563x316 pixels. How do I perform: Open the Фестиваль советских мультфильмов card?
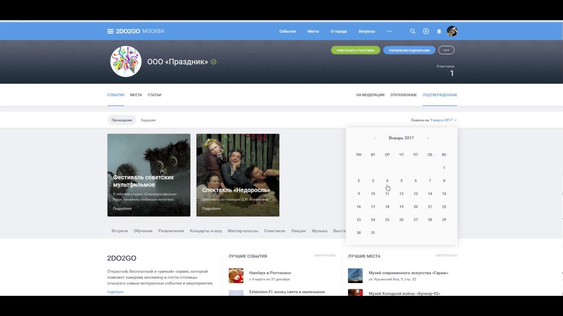149,175
